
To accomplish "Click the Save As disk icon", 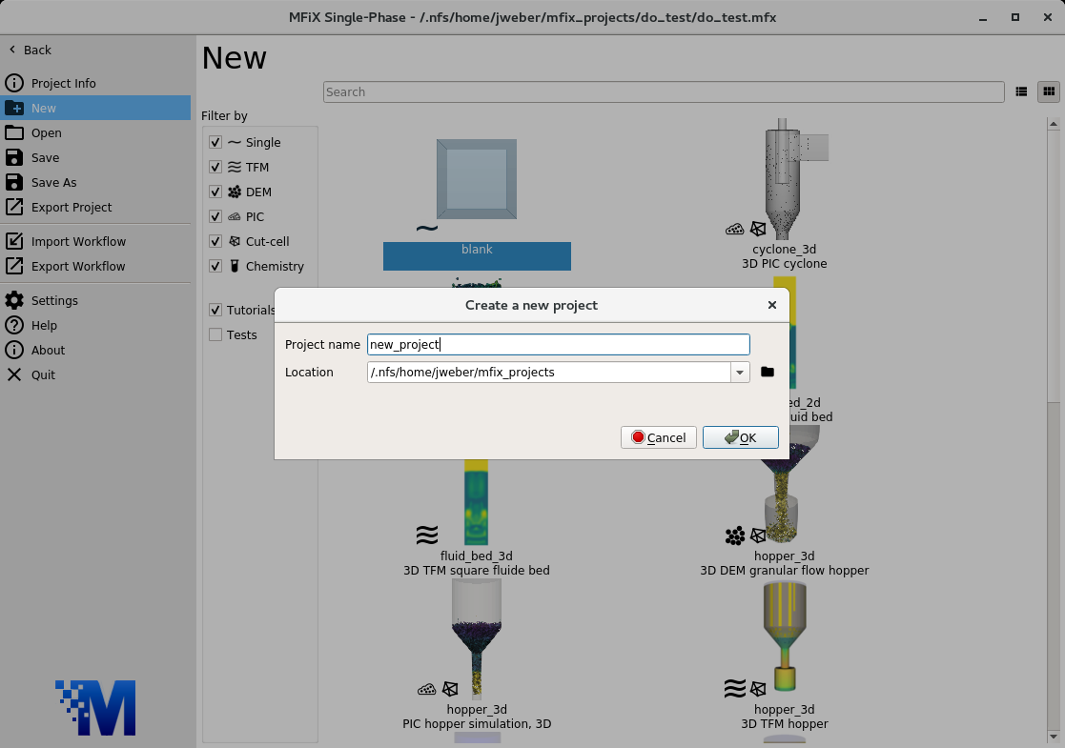I will tap(14, 182).
